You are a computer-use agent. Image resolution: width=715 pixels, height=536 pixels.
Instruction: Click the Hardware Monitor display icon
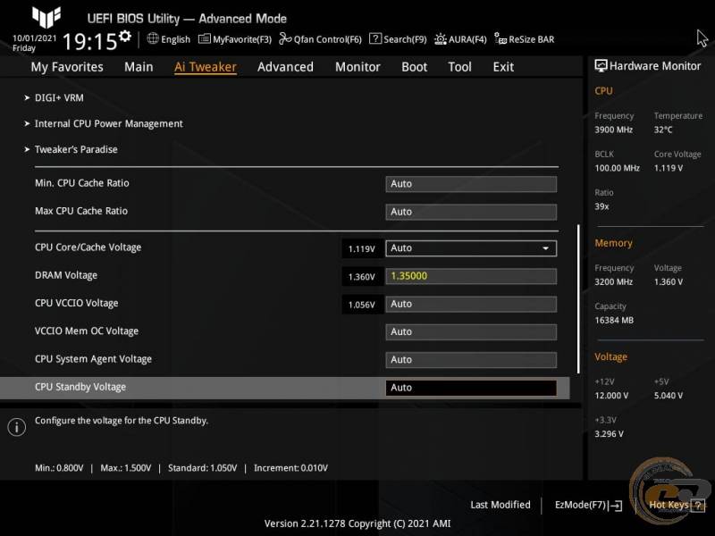[601, 66]
